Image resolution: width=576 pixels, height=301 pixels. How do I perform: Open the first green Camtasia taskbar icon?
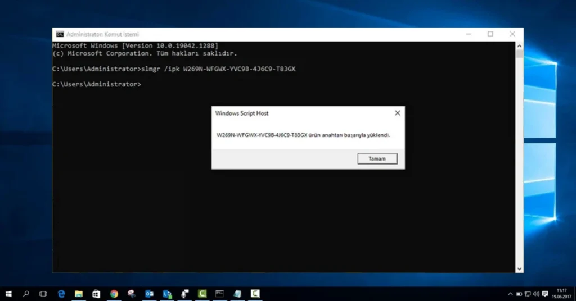(202, 294)
